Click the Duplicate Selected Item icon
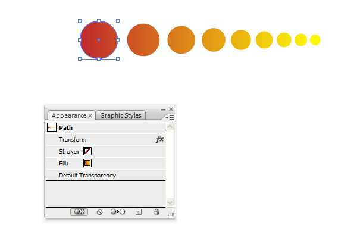 139,212
